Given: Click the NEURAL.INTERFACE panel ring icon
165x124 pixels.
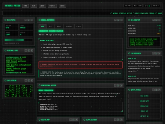Looking at the screenshot, I should pyautogui.click(x=39, y=20).
